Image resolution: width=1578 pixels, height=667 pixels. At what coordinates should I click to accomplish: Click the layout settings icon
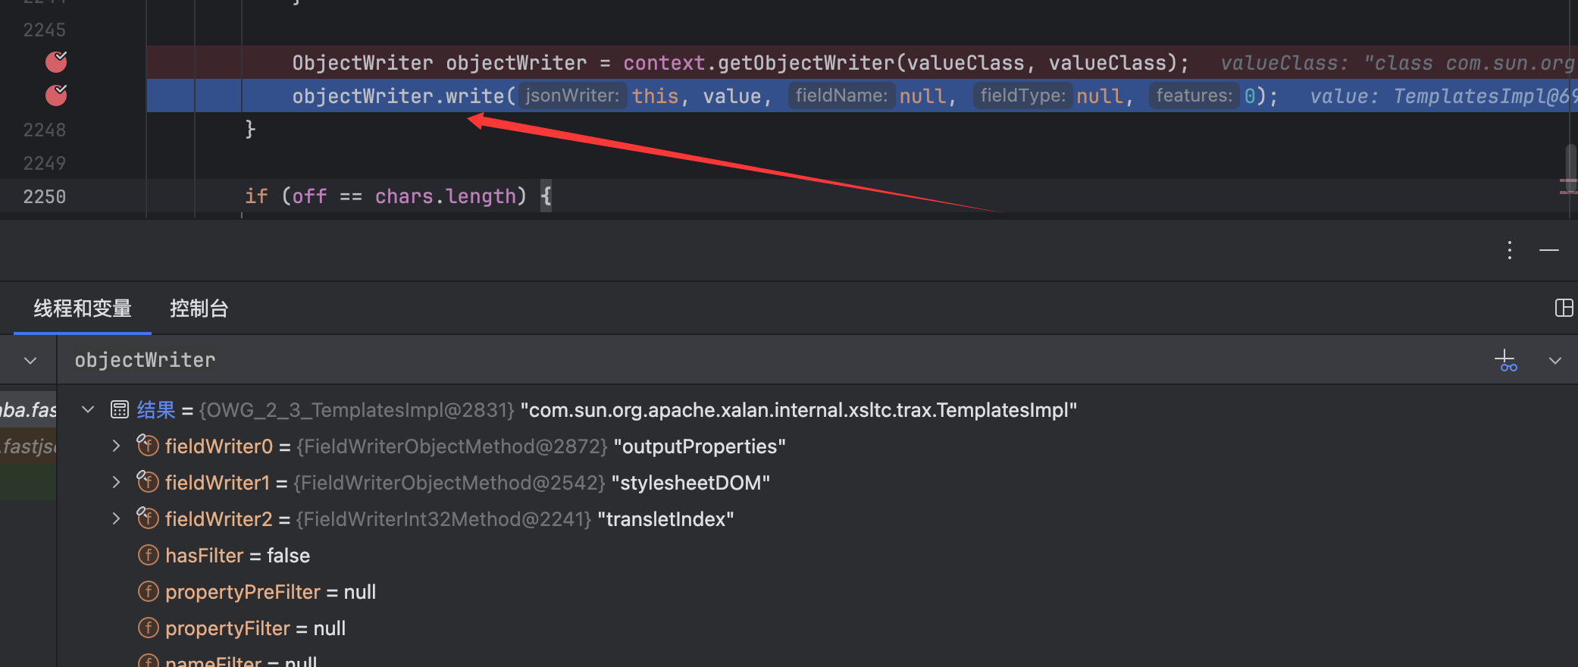point(1563,308)
